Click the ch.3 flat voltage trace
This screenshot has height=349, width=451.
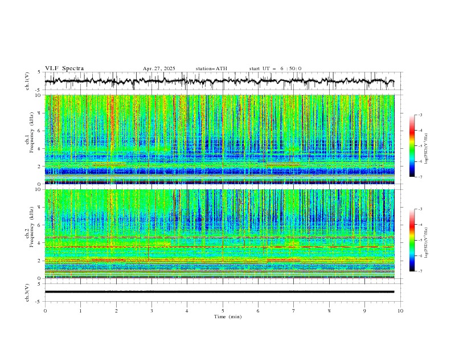[x=219, y=292]
